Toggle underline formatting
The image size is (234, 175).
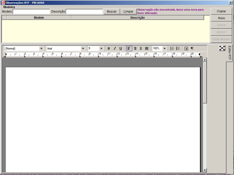(121, 49)
